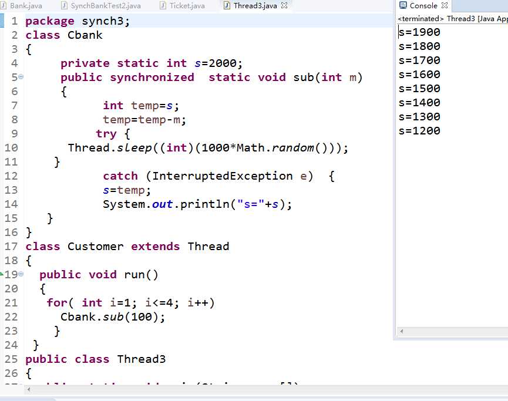Click console output line s=1300
This screenshot has height=401, width=508.
click(419, 117)
